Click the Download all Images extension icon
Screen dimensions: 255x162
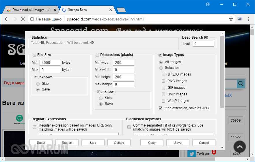tap(239, 19)
